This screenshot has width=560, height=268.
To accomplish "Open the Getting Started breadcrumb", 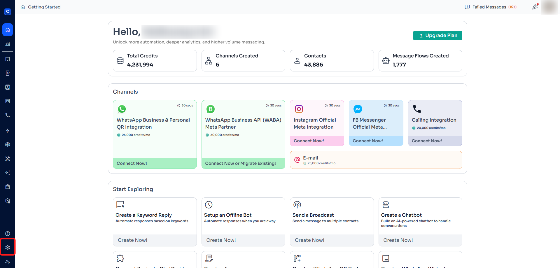I will [44, 7].
